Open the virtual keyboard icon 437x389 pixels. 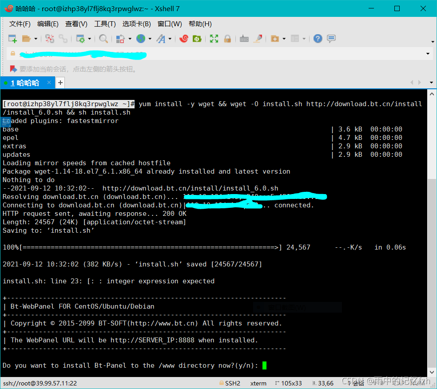[x=244, y=39]
